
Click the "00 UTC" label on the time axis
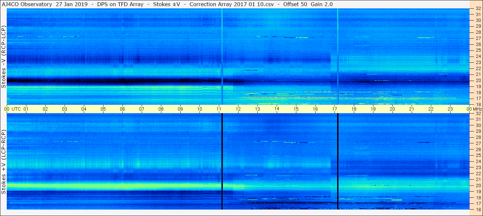pyautogui.click(x=13, y=109)
